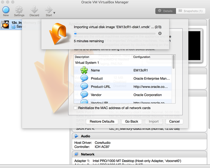
Task: Click the Network section header
Action: coord(139,154)
